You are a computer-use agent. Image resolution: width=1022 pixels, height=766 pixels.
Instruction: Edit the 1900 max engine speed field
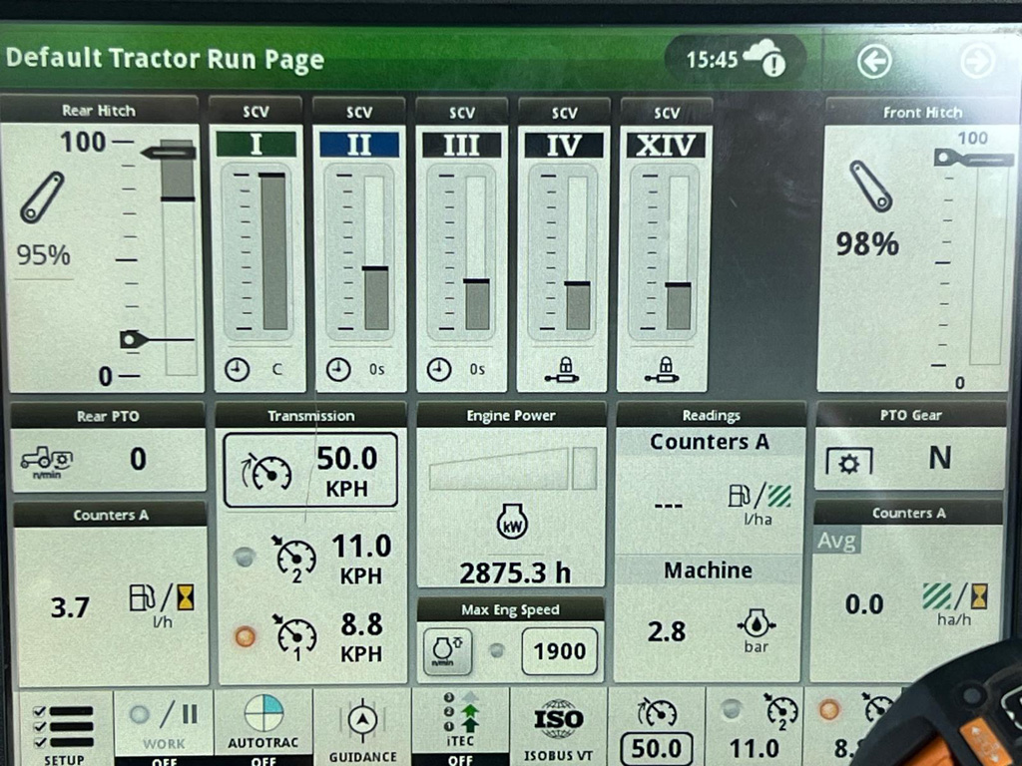coord(559,651)
